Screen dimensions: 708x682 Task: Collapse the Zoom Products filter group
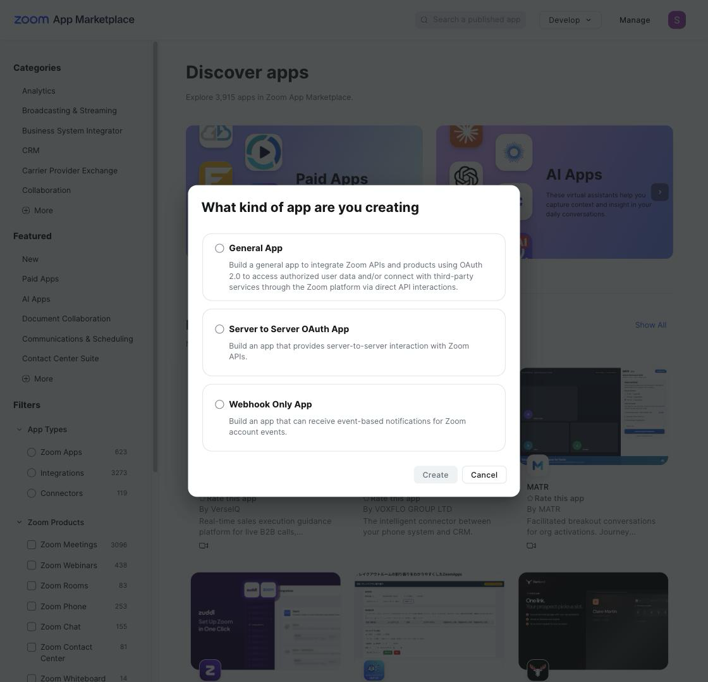[x=19, y=522]
